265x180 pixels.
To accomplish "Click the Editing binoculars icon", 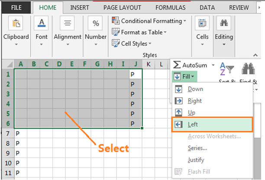I will pyautogui.click(x=224, y=24).
